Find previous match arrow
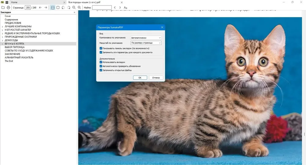Image resolution: width=306 pixels, height=165 pixels. pos(115,7)
